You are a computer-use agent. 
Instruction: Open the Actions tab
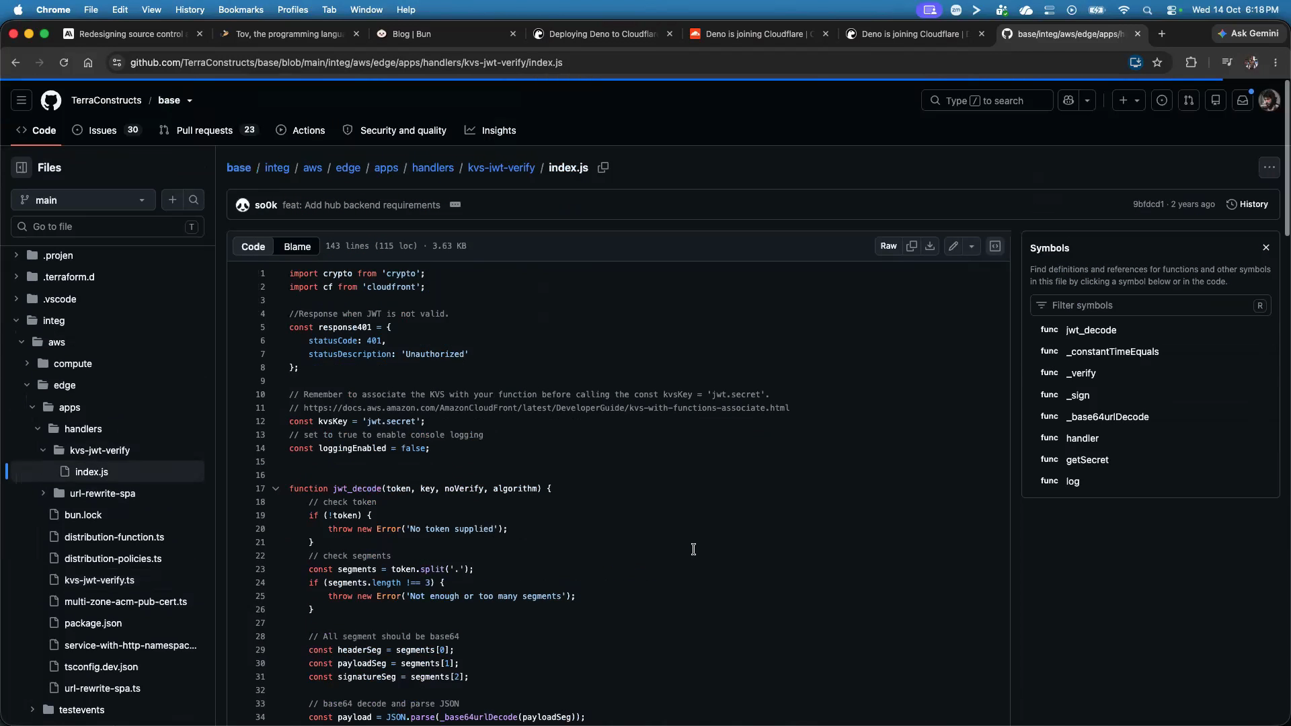(x=301, y=130)
